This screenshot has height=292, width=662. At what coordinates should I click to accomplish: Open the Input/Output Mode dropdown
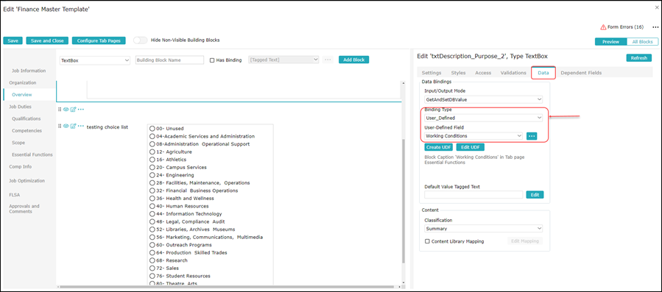coord(483,99)
